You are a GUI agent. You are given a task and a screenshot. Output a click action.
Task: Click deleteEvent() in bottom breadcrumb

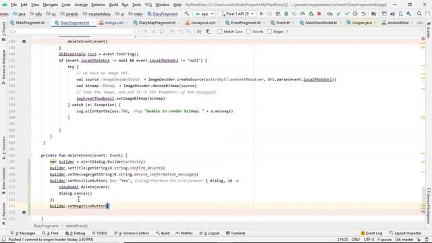76,226
